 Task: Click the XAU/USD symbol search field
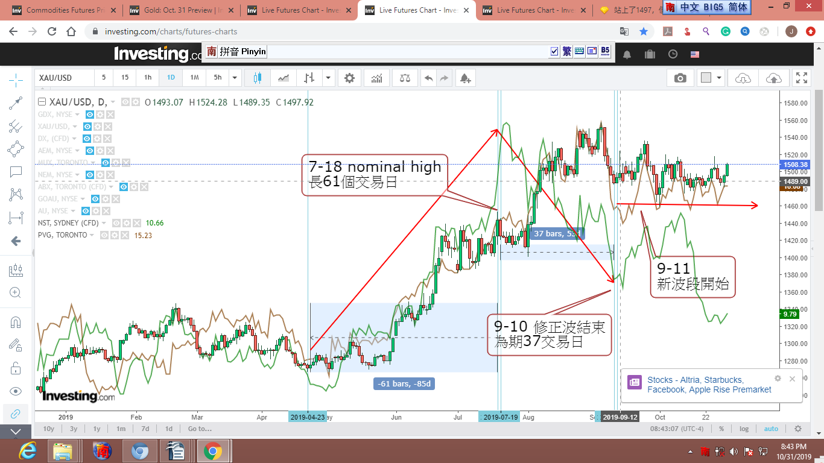tap(65, 78)
